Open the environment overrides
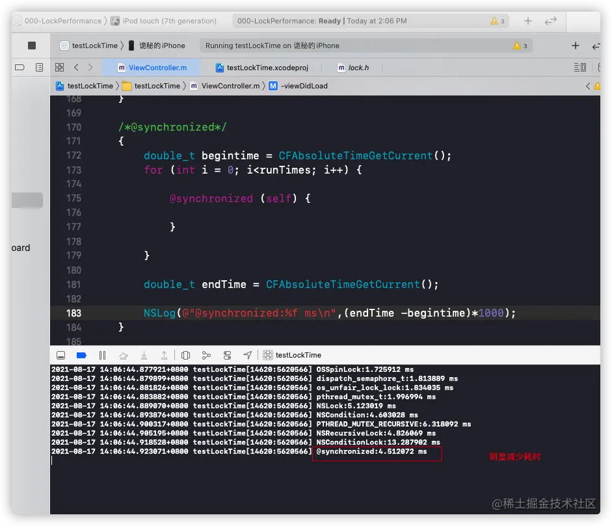The height and width of the screenshot is (526, 612). [x=227, y=355]
